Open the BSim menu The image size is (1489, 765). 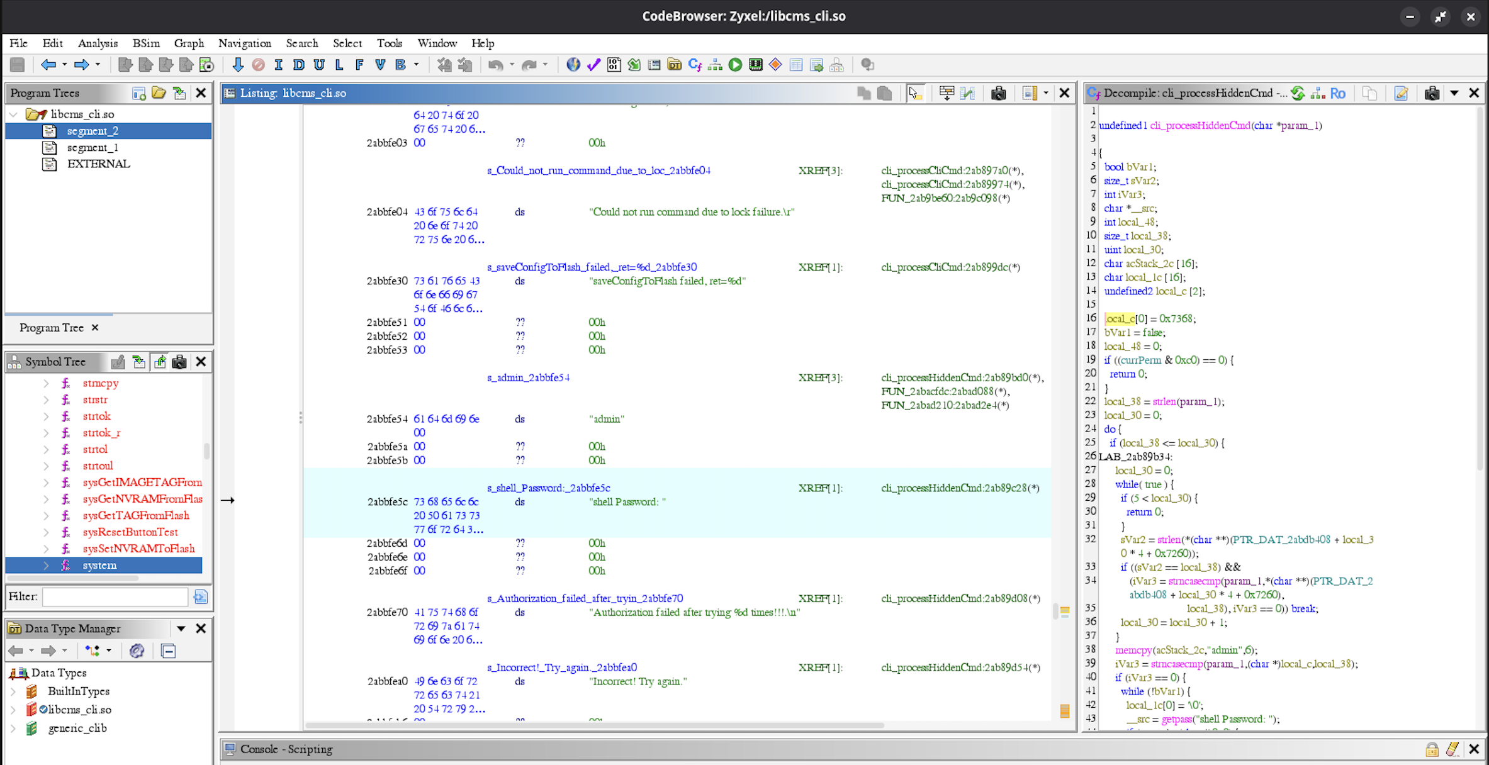tap(146, 43)
